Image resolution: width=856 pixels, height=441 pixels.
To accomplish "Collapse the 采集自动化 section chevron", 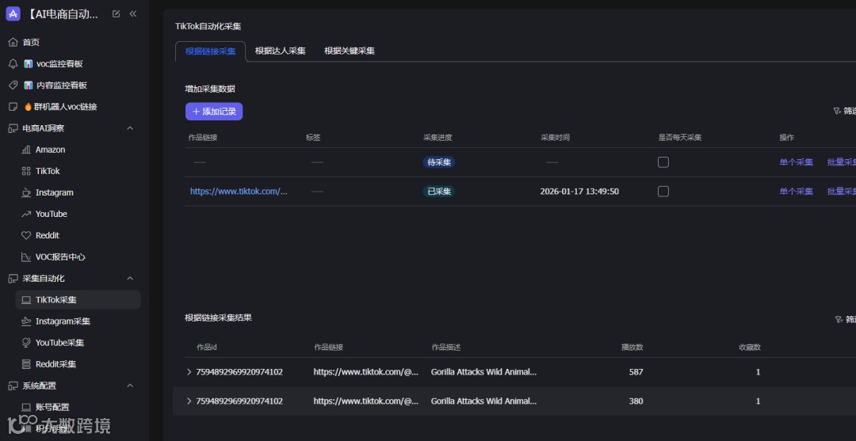I will [130, 279].
